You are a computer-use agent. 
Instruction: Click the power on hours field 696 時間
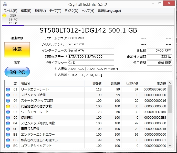pos(160,63)
